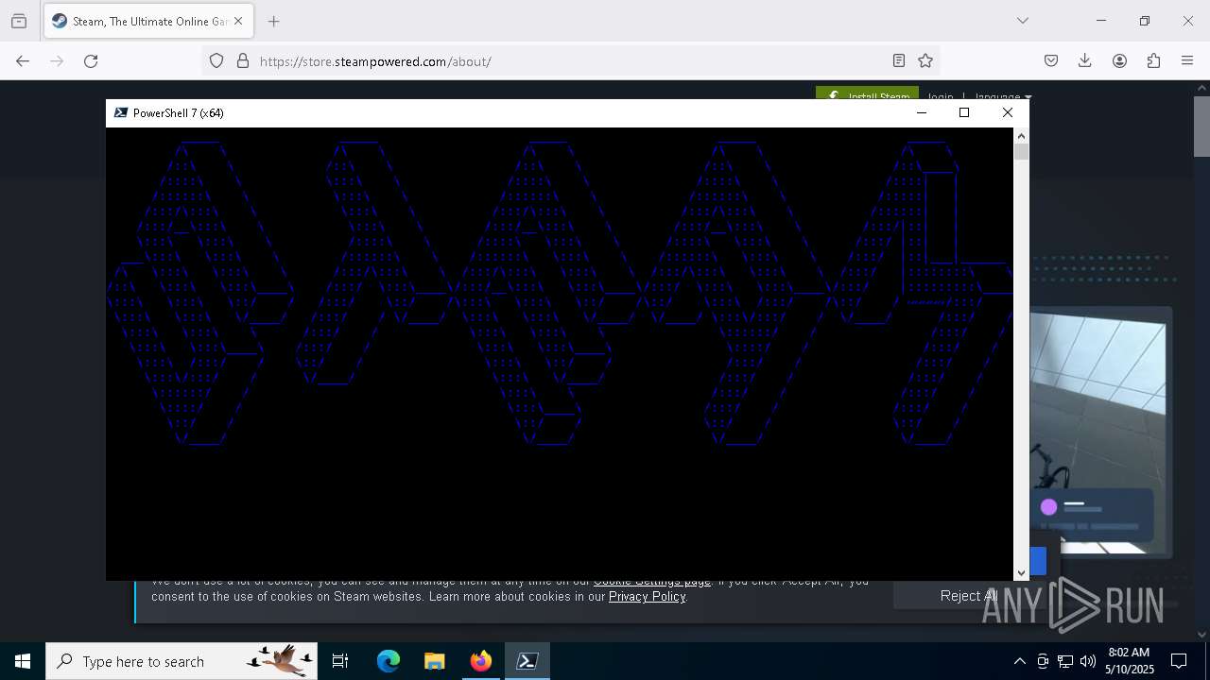This screenshot has width=1210, height=680.
Task: Expand the list all tabs dropdown
Action: pos(1022,21)
